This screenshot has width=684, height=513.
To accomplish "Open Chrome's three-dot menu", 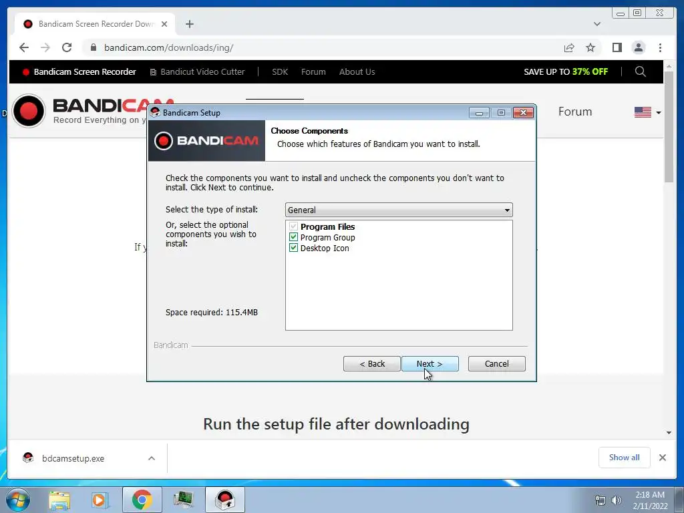I will click(x=660, y=47).
